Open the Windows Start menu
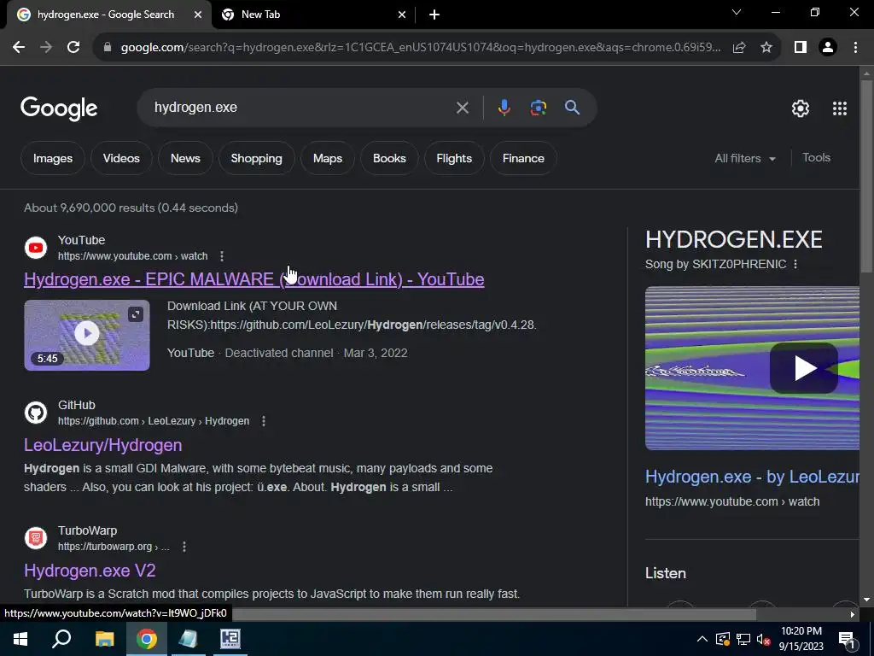This screenshot has width=874, height=656. (20, 639)
